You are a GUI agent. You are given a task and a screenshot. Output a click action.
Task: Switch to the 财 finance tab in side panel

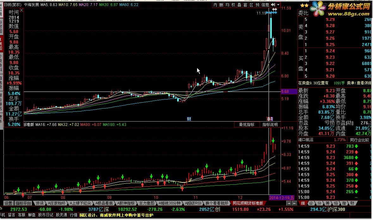pyautogui.click(x=352, y=203)
